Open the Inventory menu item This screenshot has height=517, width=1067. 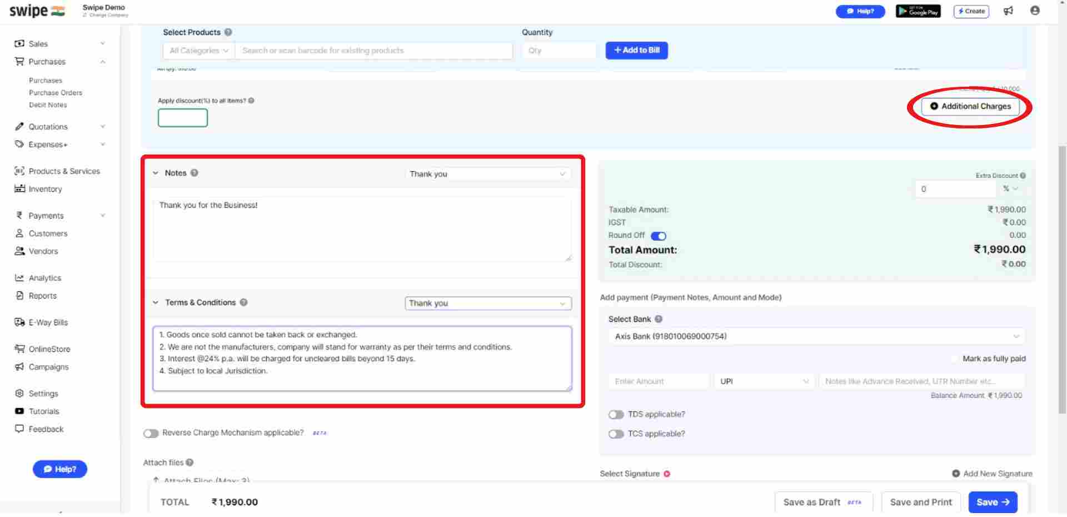[x=45, y=189]
